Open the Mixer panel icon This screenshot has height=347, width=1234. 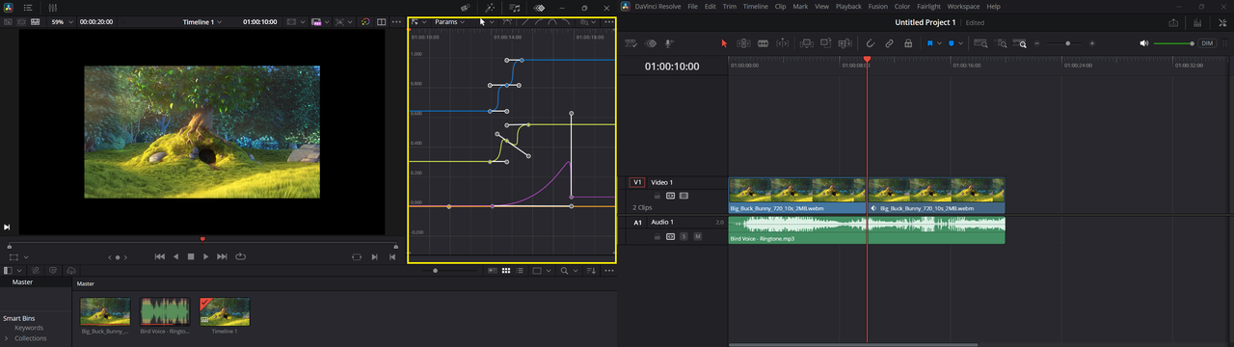(52, 7)
